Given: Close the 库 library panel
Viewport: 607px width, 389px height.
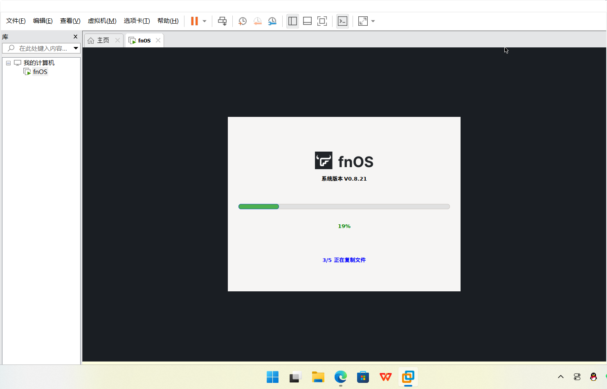Looking at the screenshot, I should [75, 37].
